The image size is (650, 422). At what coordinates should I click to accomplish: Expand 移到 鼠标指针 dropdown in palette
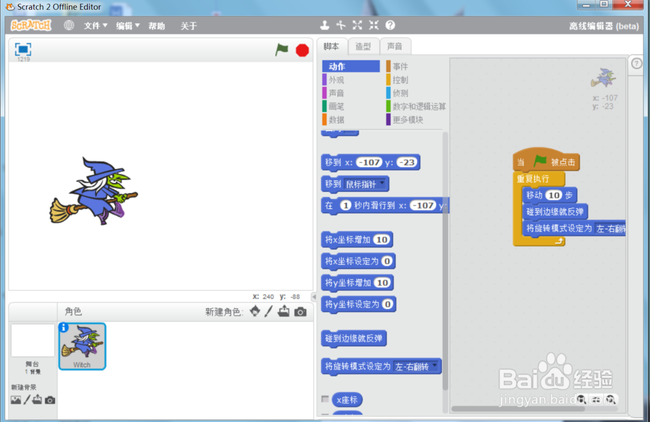pyautogui.click(x=382, y=183)
